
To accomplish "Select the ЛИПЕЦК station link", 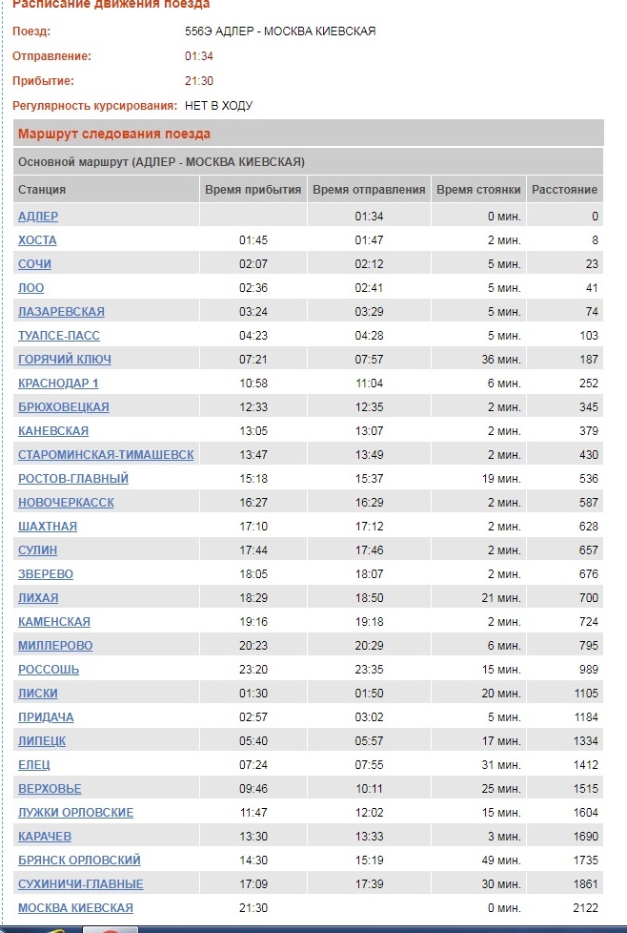I will tap(42, 741).
